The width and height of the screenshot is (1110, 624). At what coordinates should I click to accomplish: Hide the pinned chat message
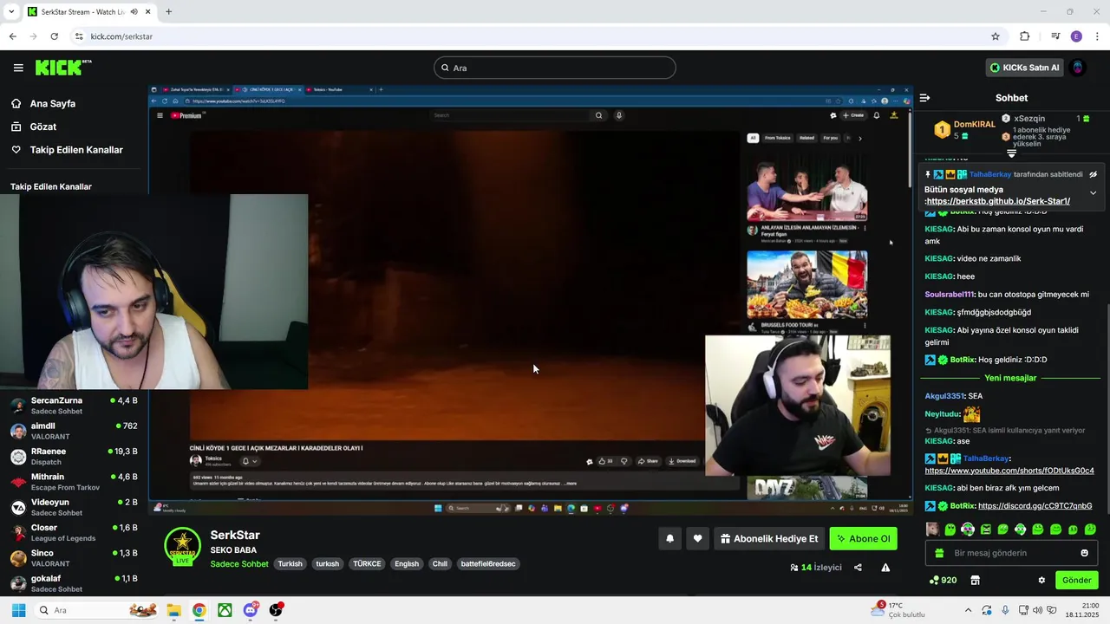[x=1093, y=174]
